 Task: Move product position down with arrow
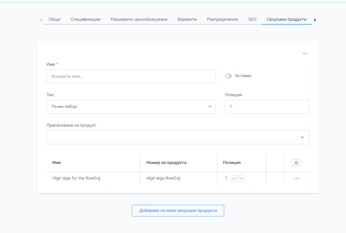coord(241,178)
